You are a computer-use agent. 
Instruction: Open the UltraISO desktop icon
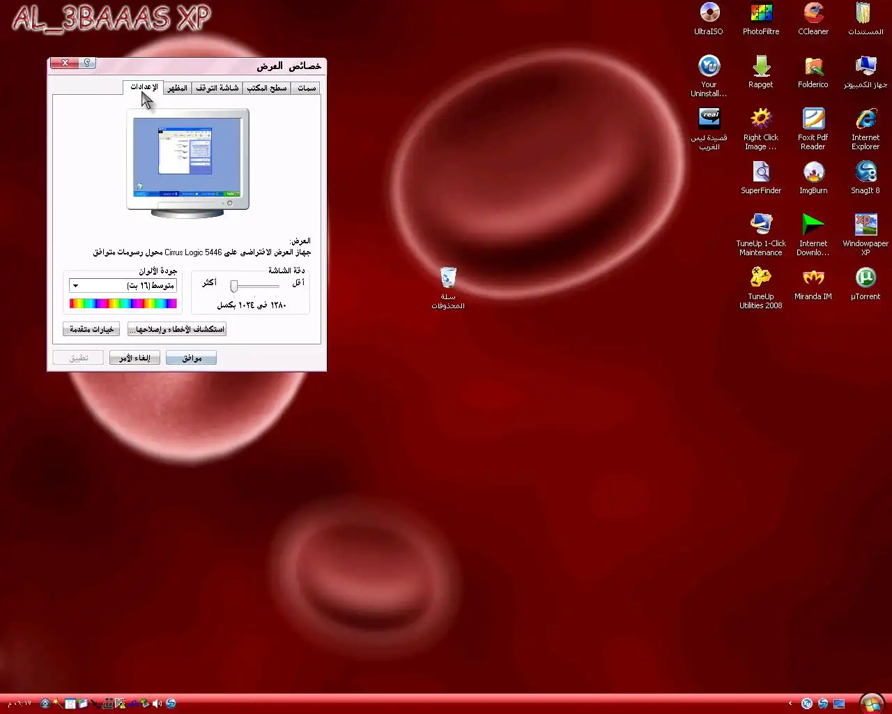pos(709,19)
